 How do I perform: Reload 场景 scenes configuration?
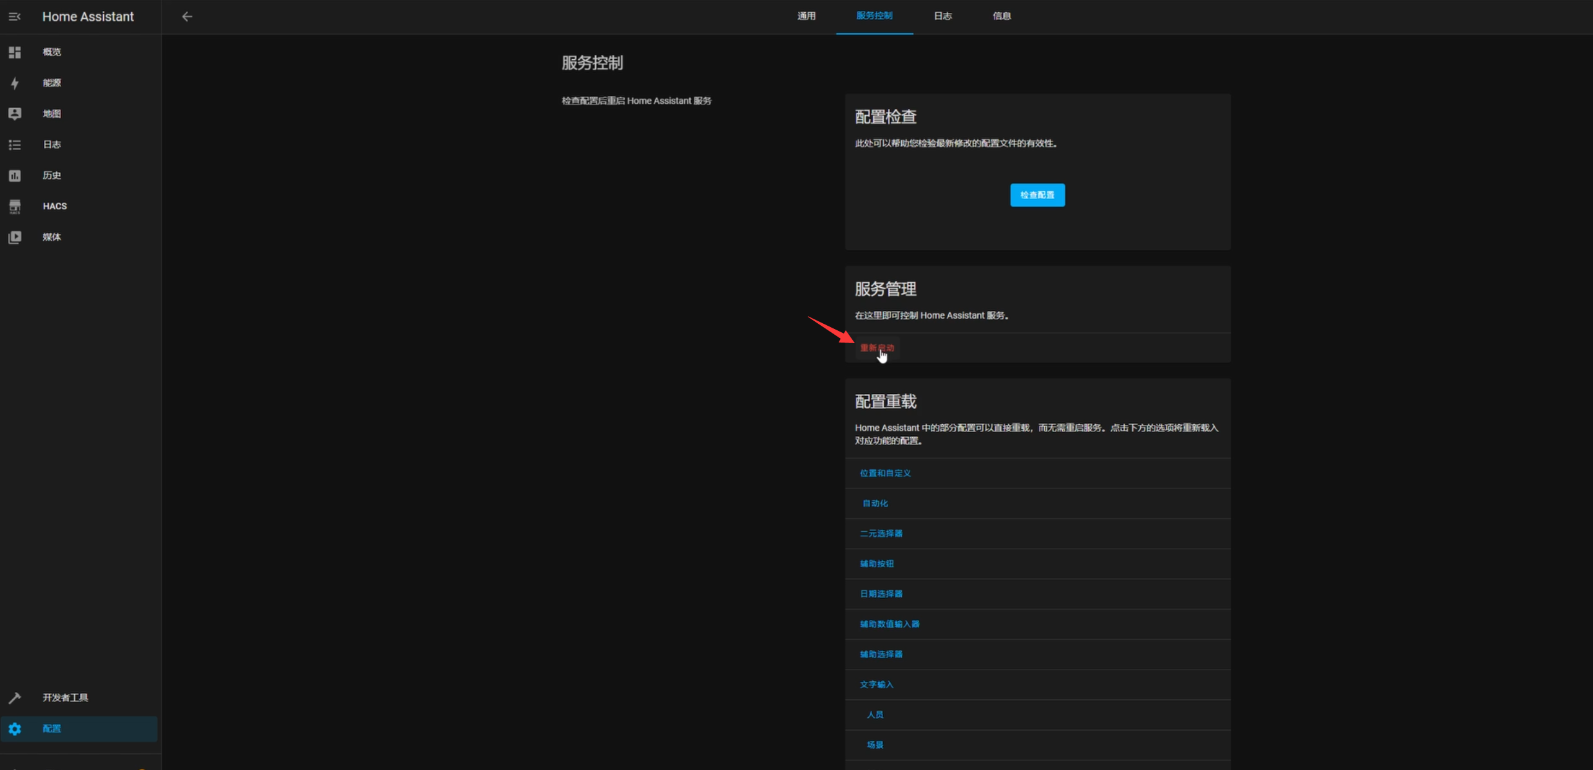point(875,745)
